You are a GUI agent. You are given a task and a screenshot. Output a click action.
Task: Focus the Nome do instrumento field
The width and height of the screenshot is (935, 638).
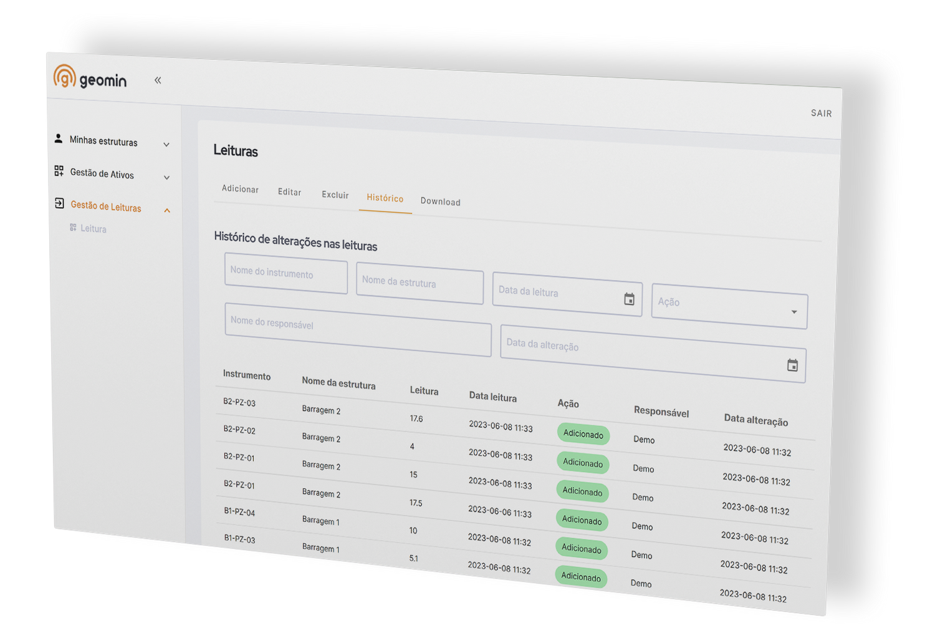click(285, 273)
